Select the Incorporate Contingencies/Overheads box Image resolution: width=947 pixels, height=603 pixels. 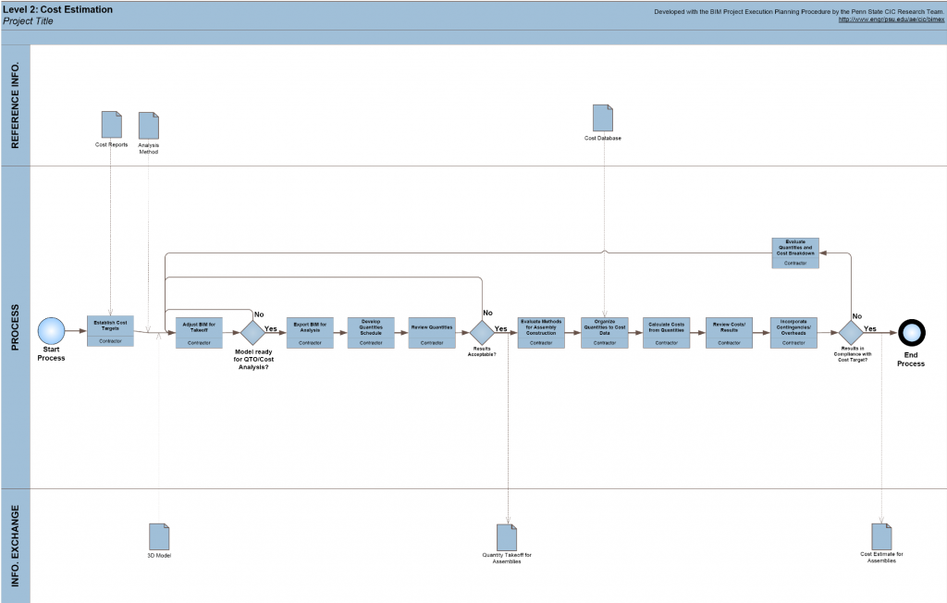(793, 333)
